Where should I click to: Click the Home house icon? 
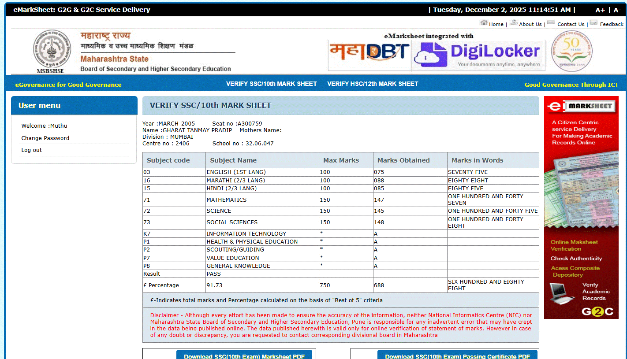click(484, 23)
